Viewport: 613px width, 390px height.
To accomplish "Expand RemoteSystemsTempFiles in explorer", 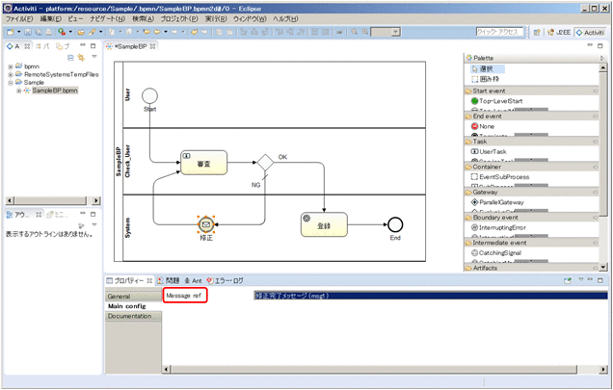I will pyautogui.click(x=10, y=74).
